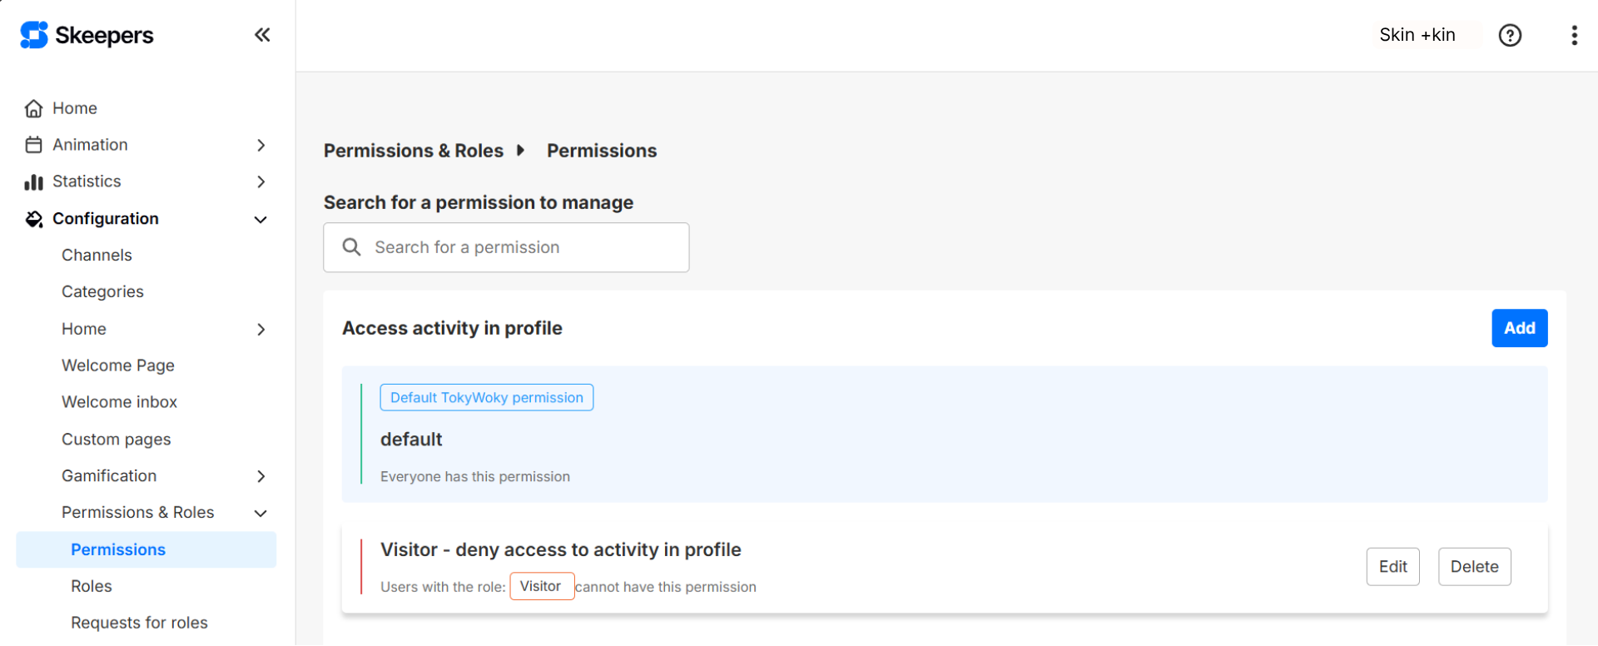Viewport: 1598px width, 646px height.
Task: Click the Skeepers logo icon
Action: (34, 35)
